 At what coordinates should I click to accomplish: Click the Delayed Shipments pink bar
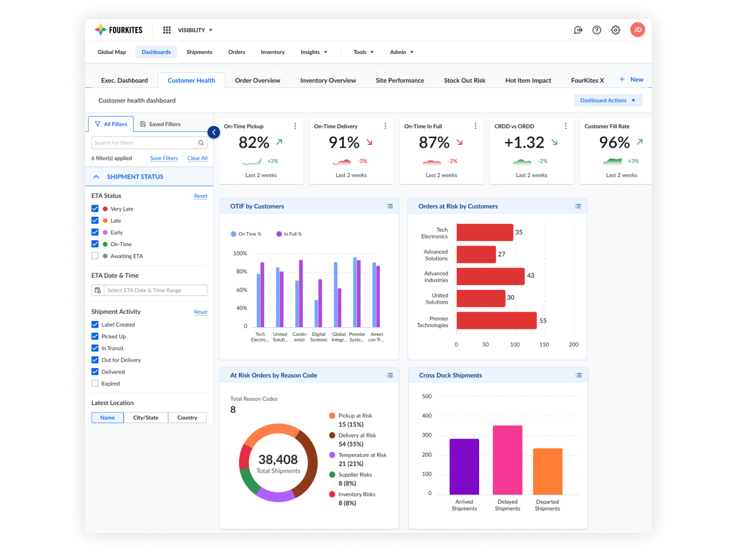(508, 460)
